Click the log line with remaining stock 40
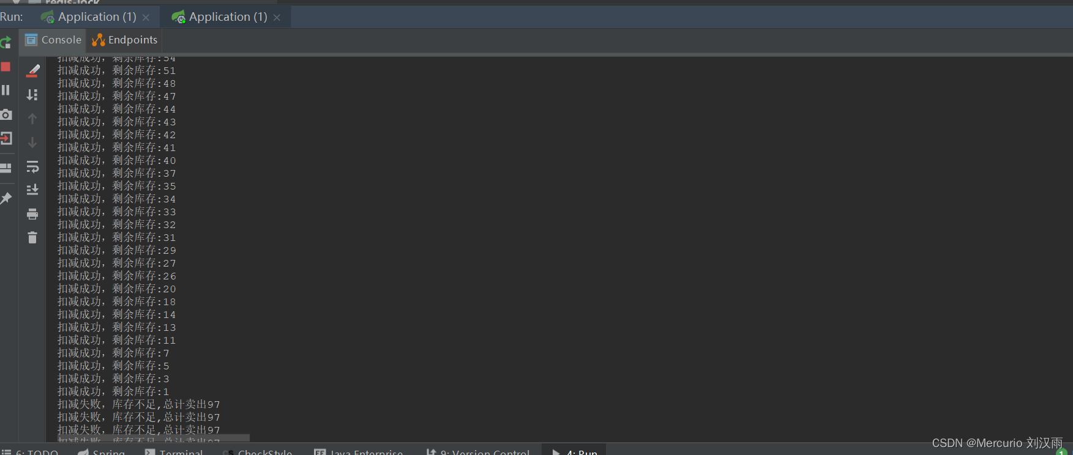The height and width of the screenshot is (455, 1073). [117, 161]
